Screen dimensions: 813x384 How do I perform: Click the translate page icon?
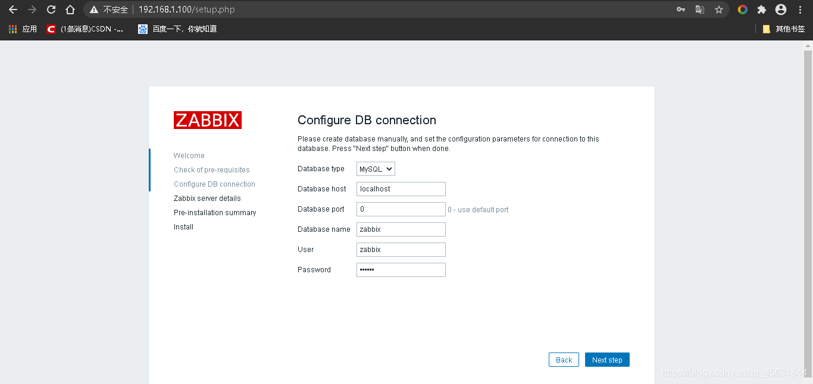[700, 10]
